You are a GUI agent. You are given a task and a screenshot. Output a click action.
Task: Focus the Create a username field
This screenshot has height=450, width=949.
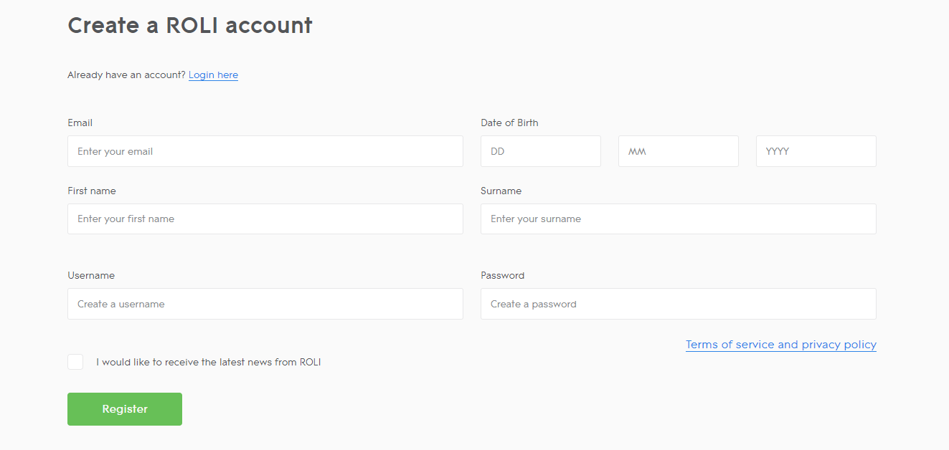(265, 304)
